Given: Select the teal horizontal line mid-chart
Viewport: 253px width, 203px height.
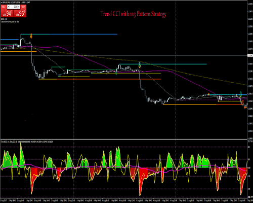Looking at the screenshot, I should pyautogui.click(x=163, y=64).
